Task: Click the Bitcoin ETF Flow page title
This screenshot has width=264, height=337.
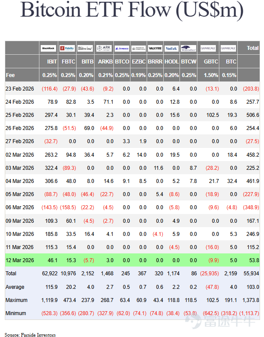Action: click(132, 11)
